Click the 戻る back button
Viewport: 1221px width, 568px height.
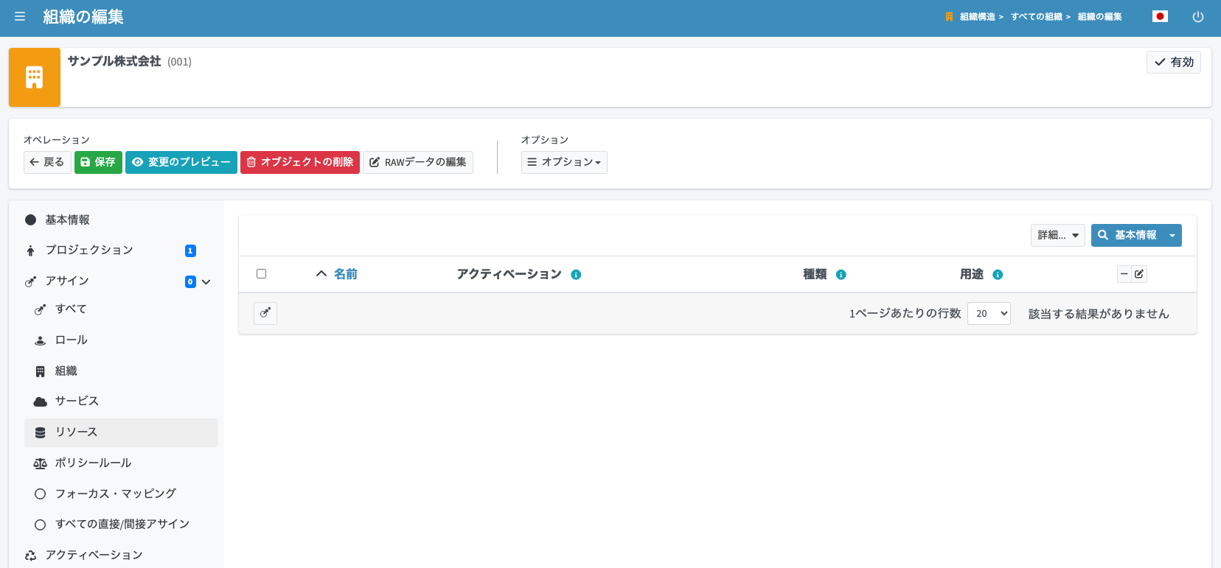click(47, 162)
